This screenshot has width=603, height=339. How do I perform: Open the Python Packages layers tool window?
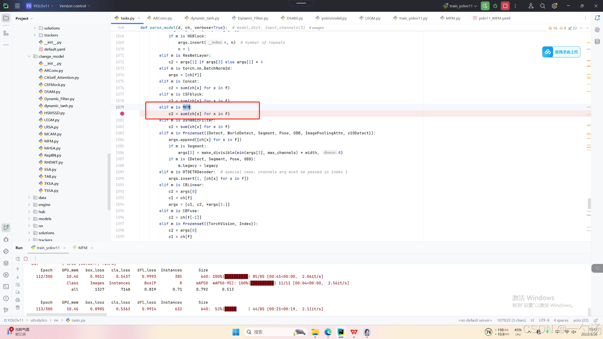tap(6, 263)
